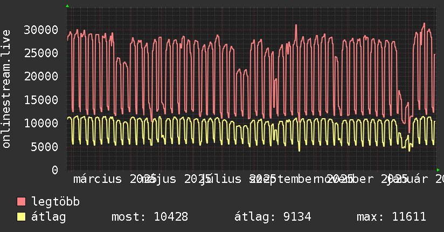The width and height of the screenshot is (444, 232).
Task: Click the 30000 y-axis label
Action: coord(41,30)
